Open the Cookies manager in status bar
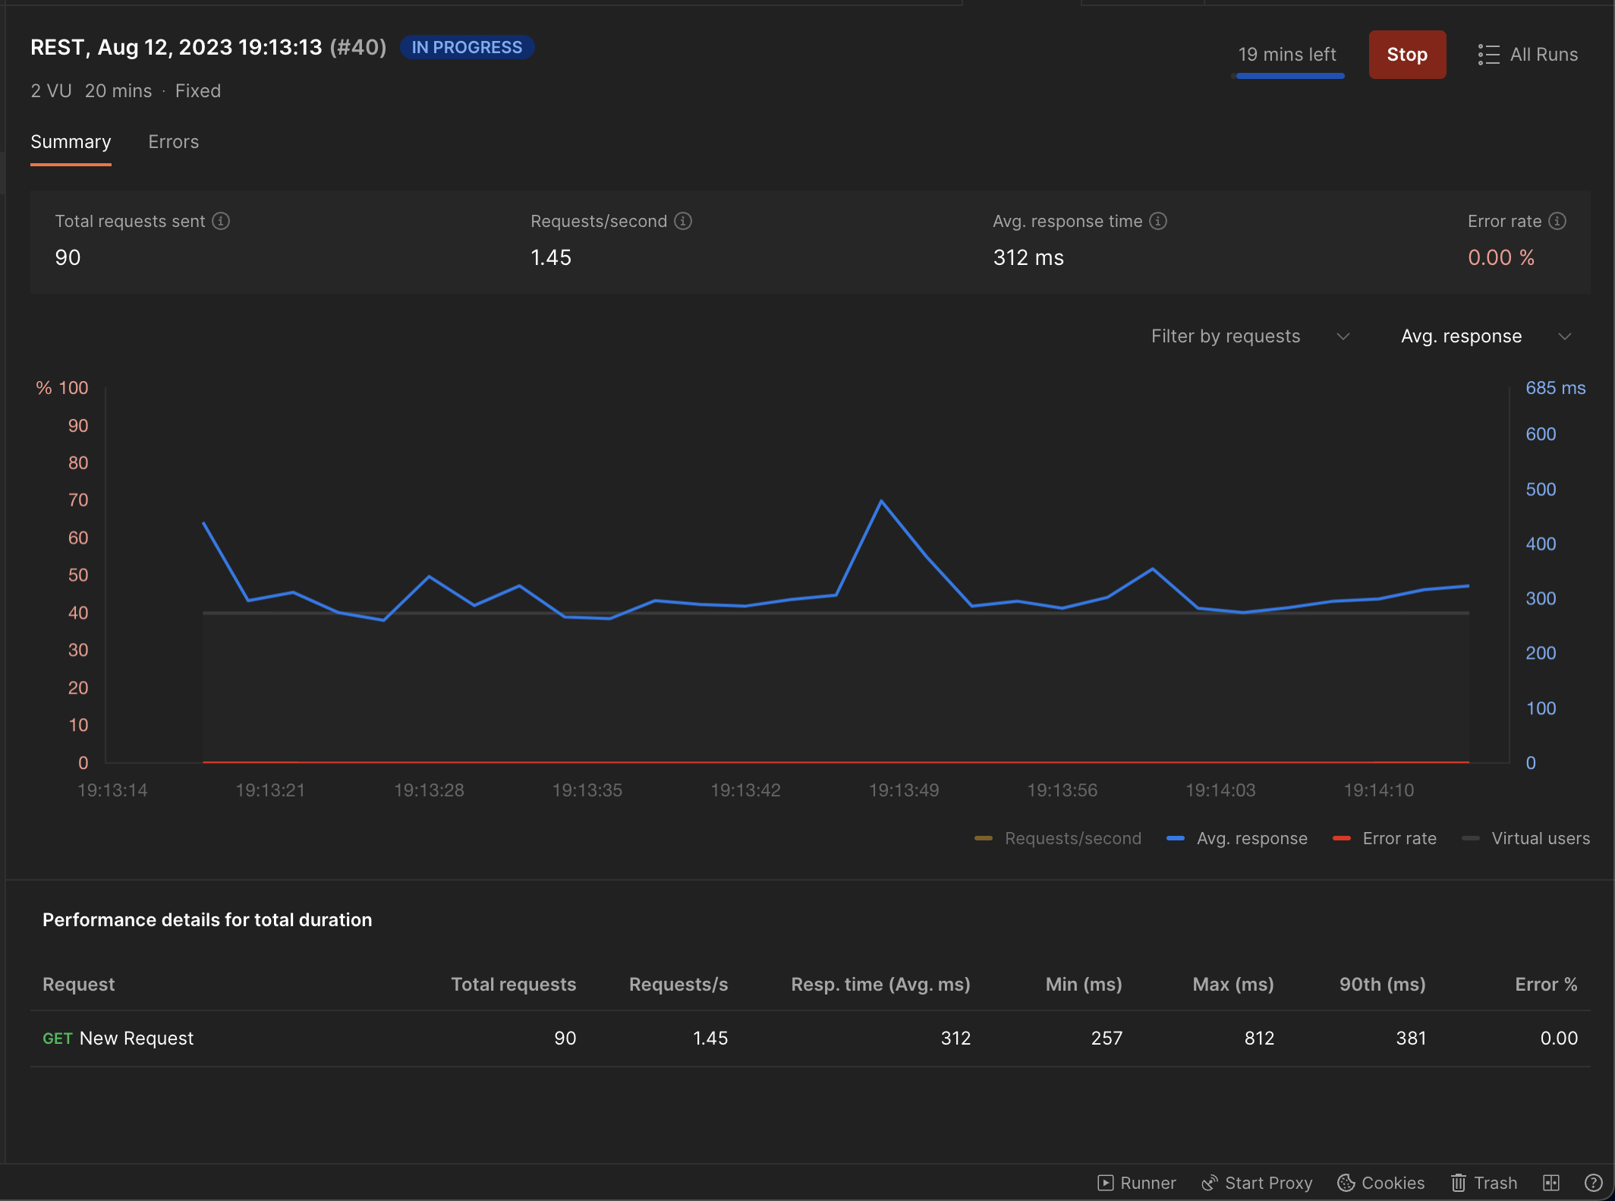 coord(1381,1183)
